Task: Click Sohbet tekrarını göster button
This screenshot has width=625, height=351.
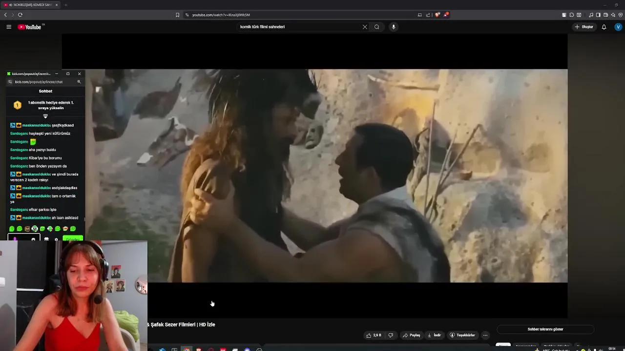Action: click(545, 330)
